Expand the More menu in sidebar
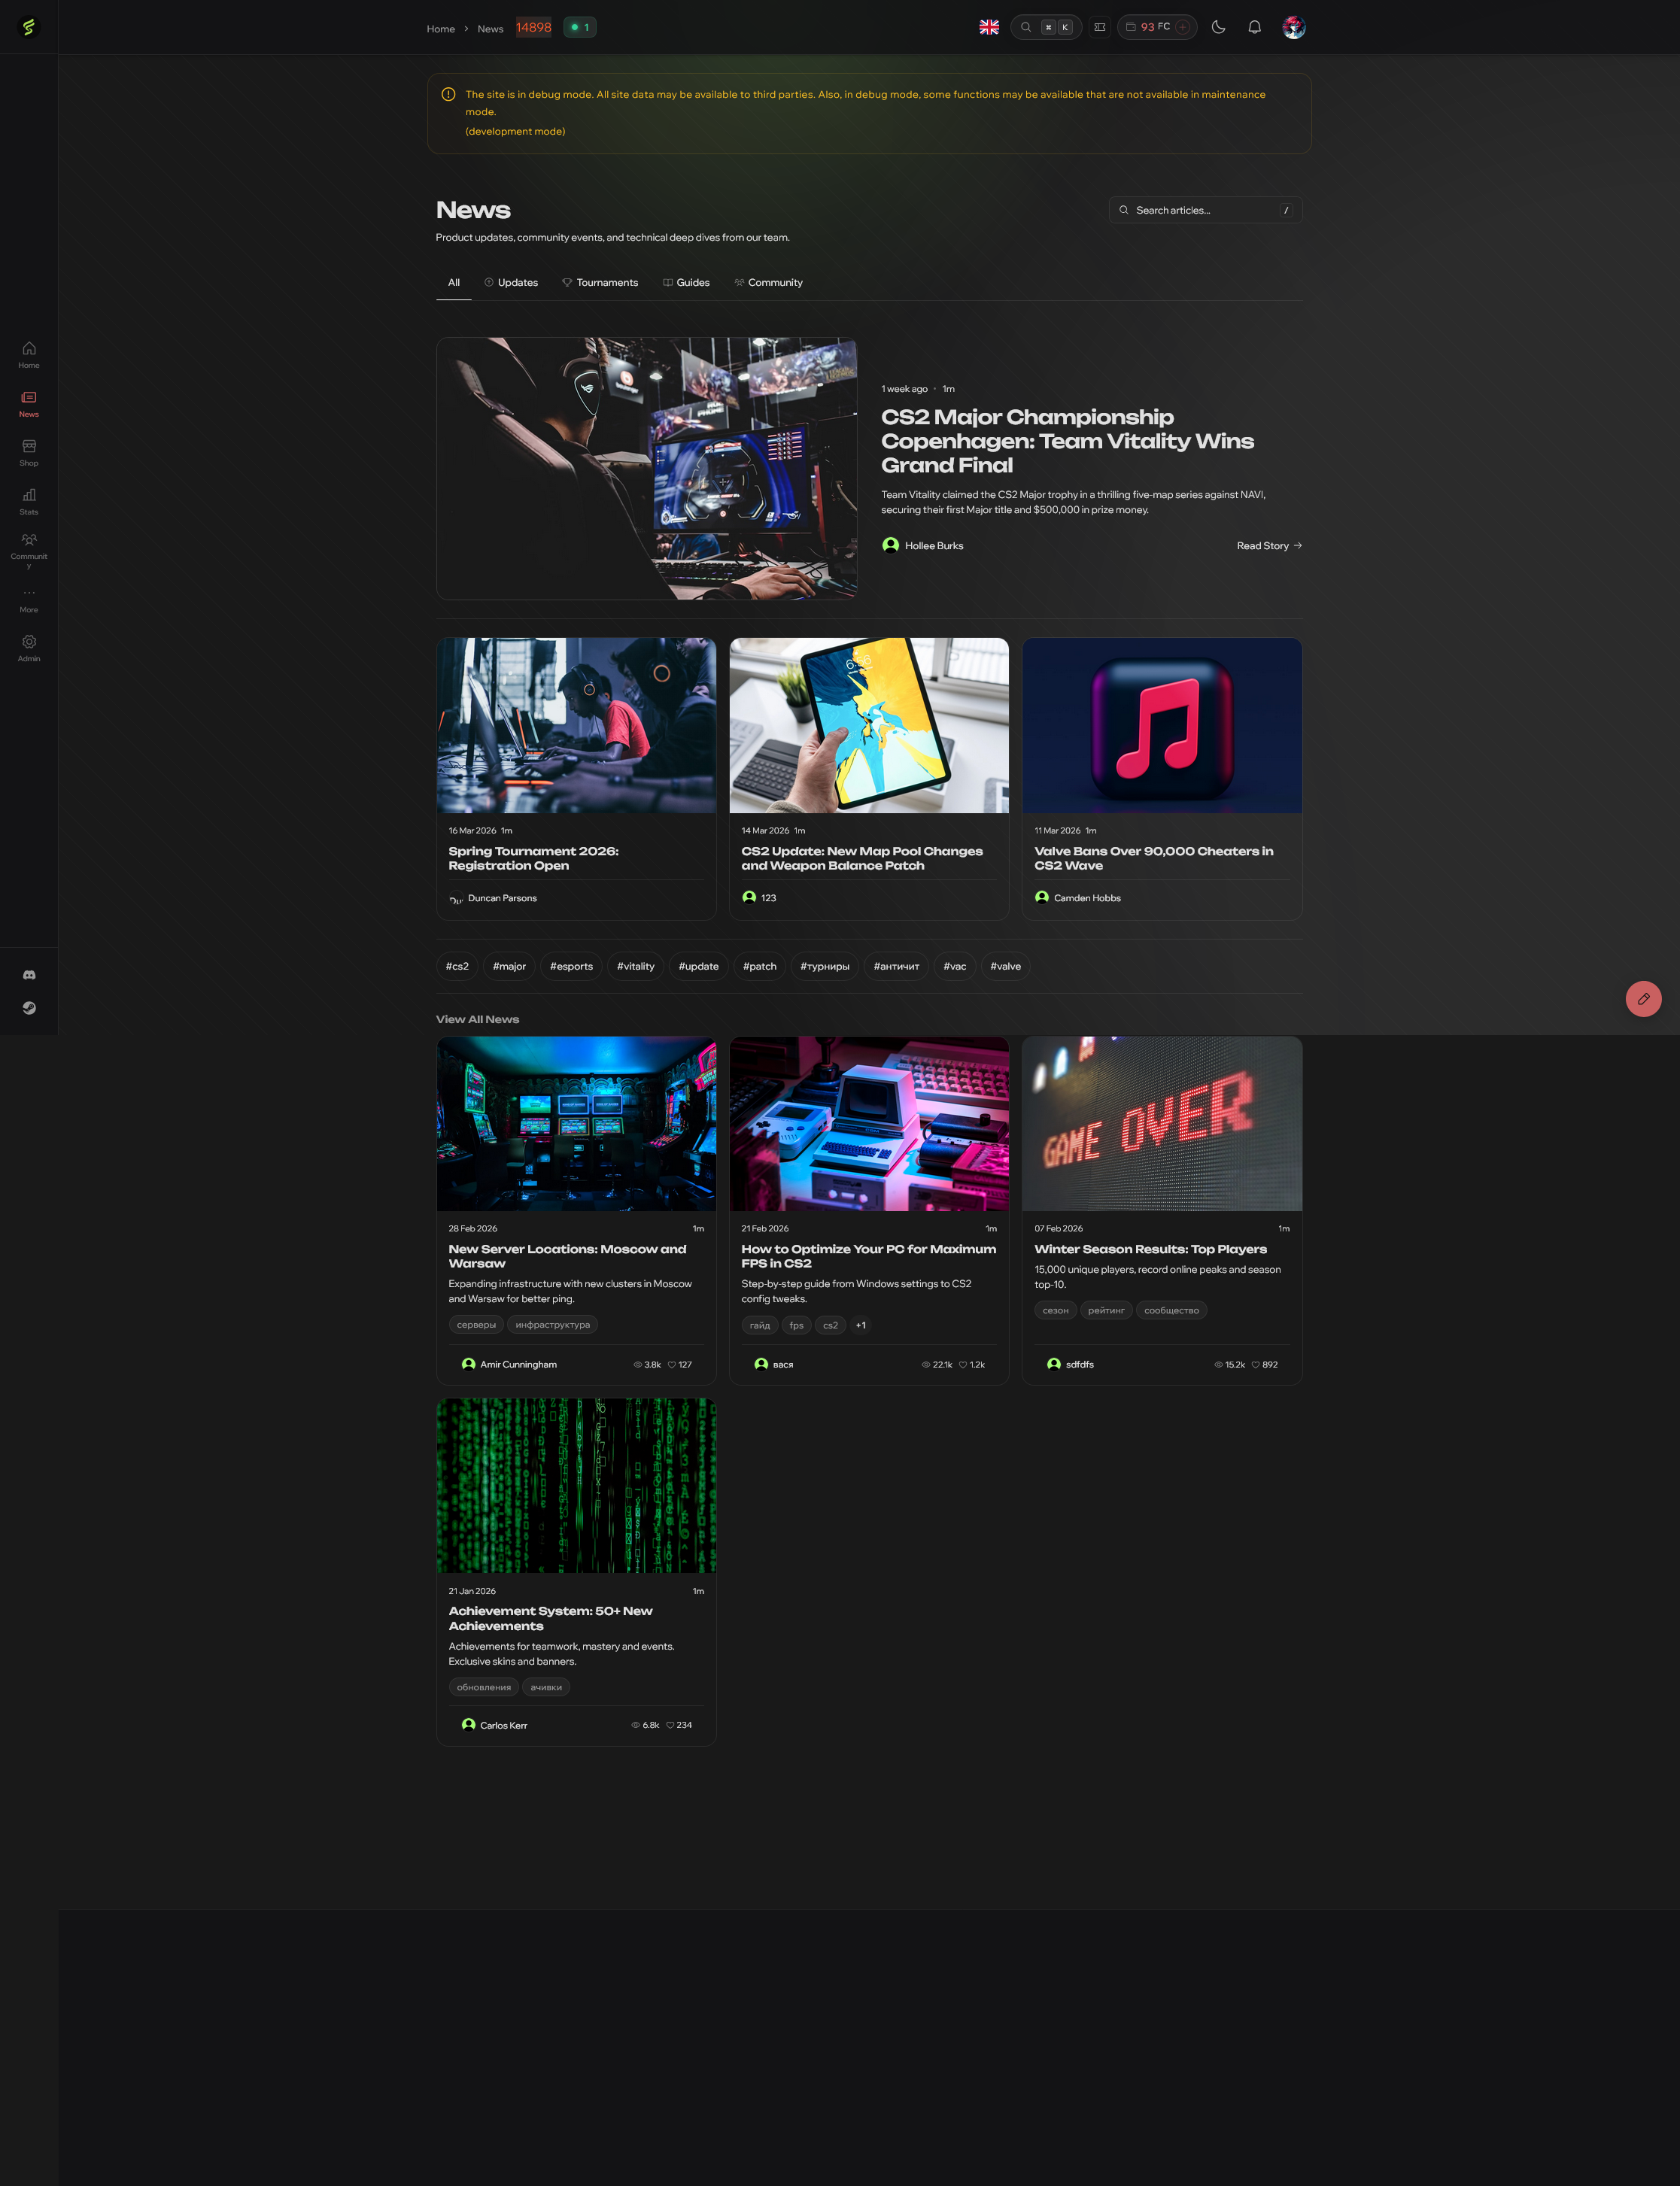 29,599
